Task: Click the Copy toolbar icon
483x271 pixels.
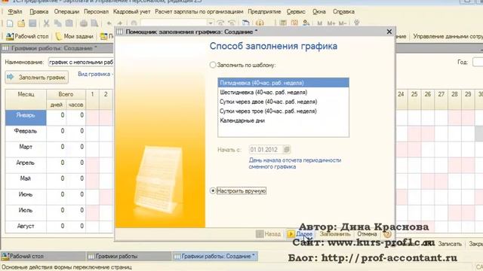Action: pyautogui.click(x=57, y=23)
